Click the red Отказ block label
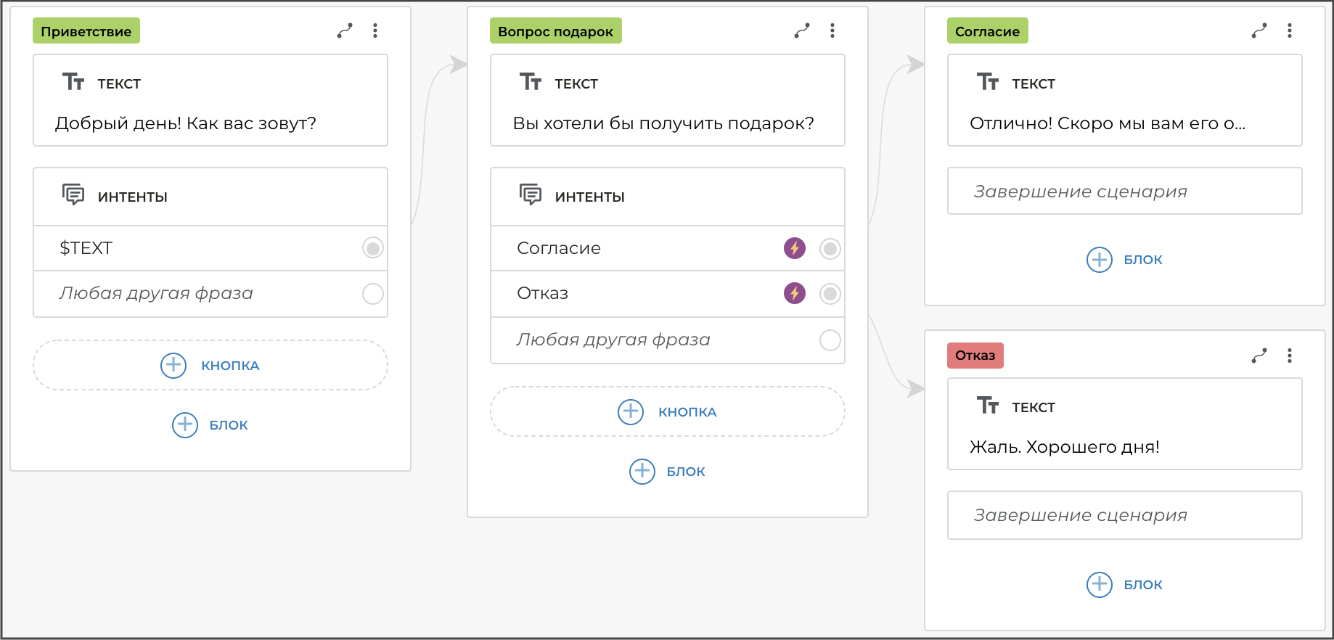The image size is (1334, 640). 975,356
